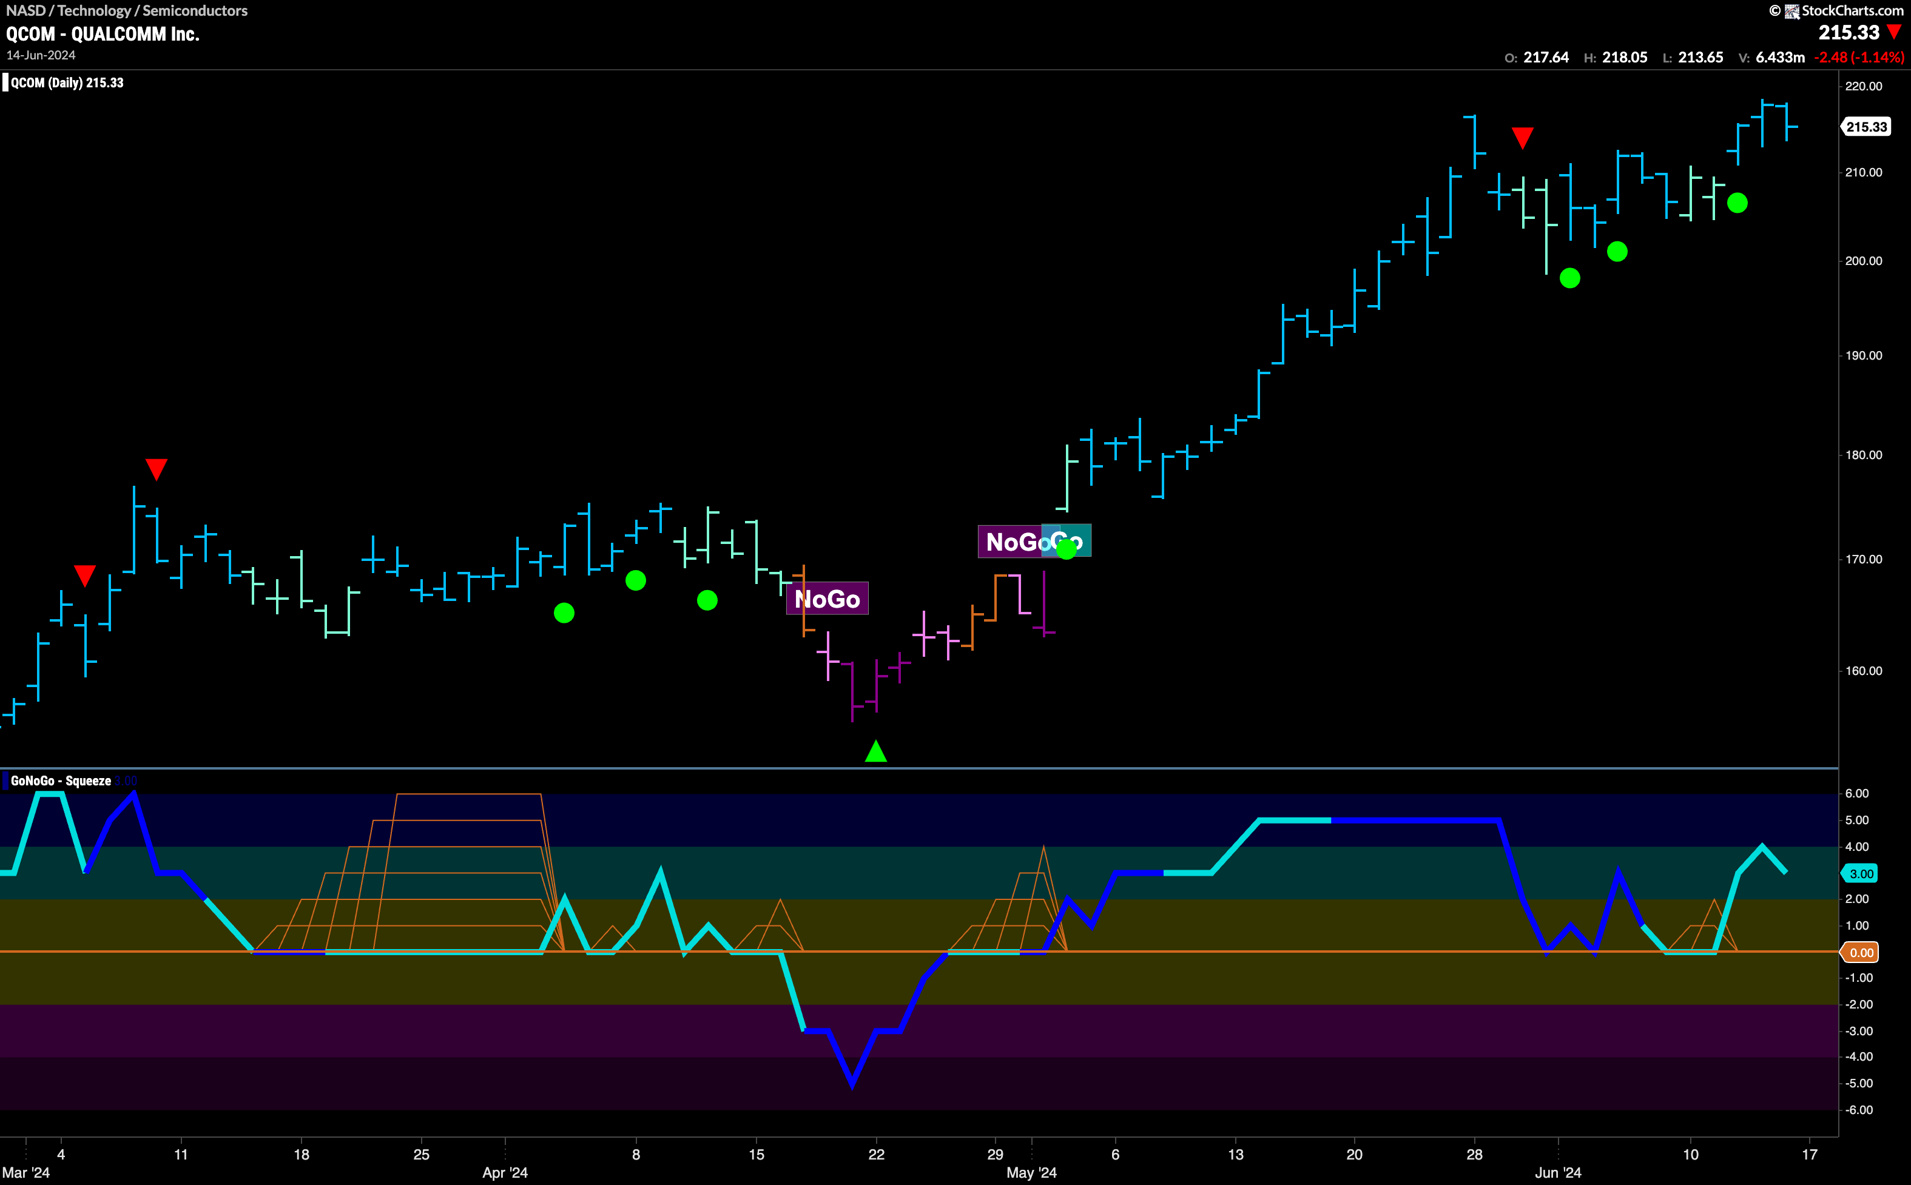This screenshot has height=1185, width=1911.
Task: Click the red down arrow beside the header price
Action: click(1894, 32)
